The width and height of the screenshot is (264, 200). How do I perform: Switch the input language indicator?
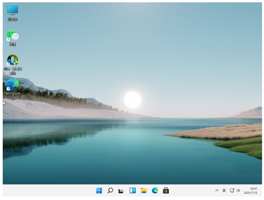(224, 191)
